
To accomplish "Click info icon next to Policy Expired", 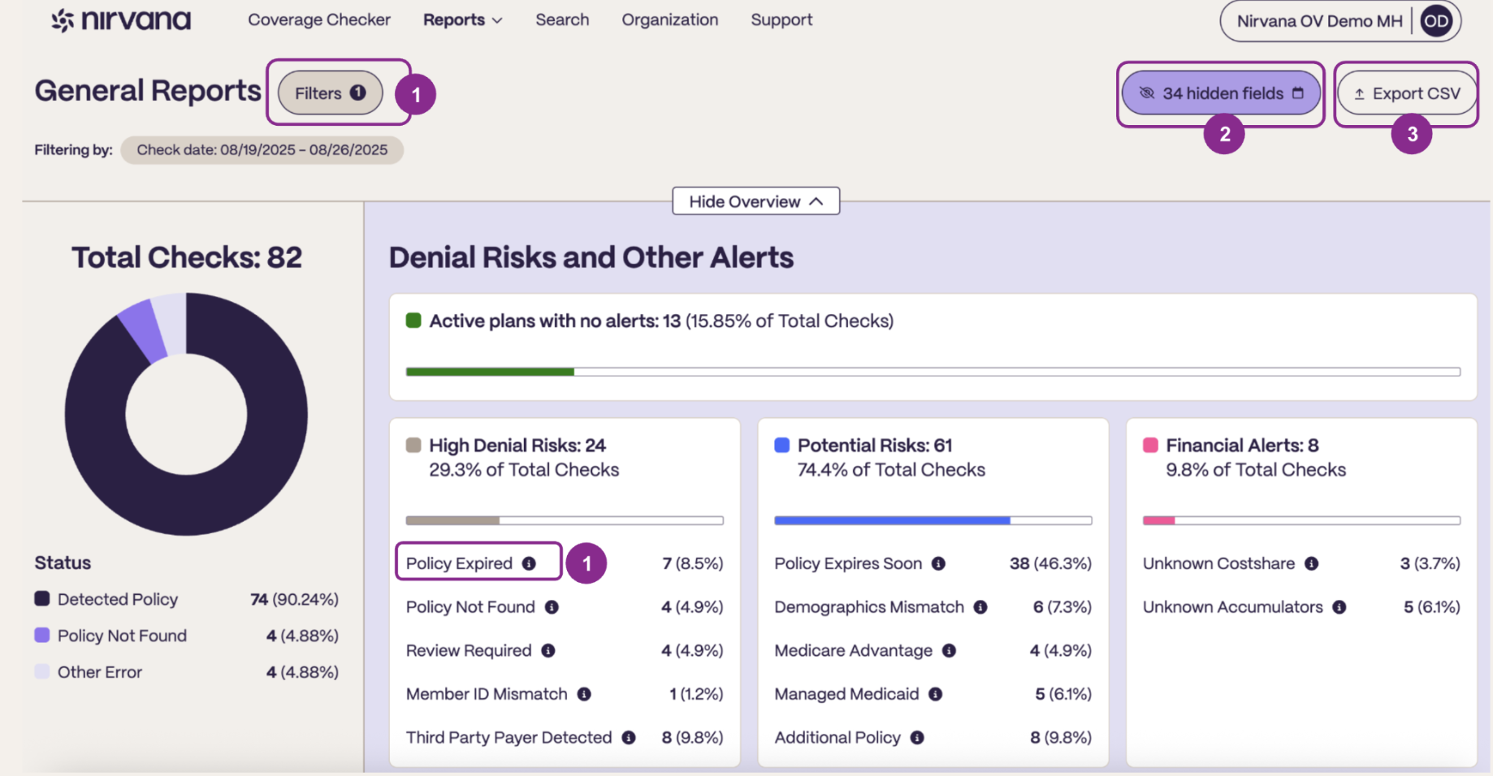I will click(x=529, y=563).
